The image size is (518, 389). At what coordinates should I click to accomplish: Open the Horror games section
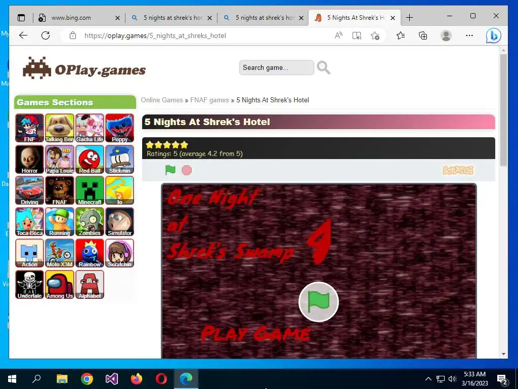tap(29, 160)
